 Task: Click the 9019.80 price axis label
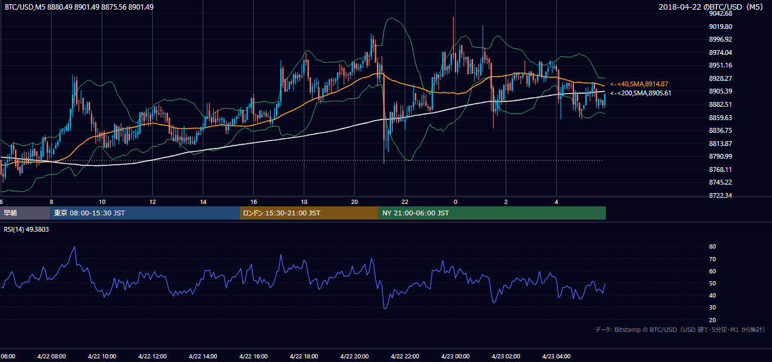click(x=721, y=27)
